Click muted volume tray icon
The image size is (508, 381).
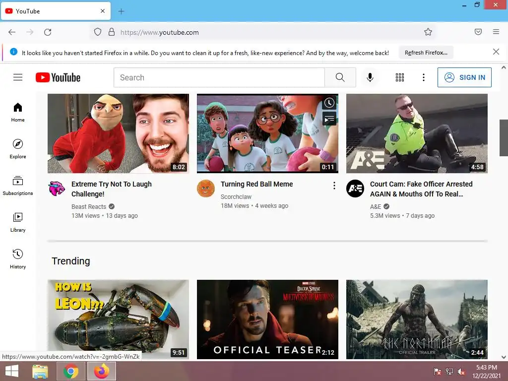(x=461, y=372)
